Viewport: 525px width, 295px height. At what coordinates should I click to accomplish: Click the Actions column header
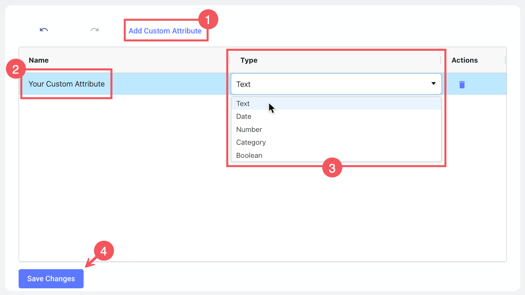[464, 60]
